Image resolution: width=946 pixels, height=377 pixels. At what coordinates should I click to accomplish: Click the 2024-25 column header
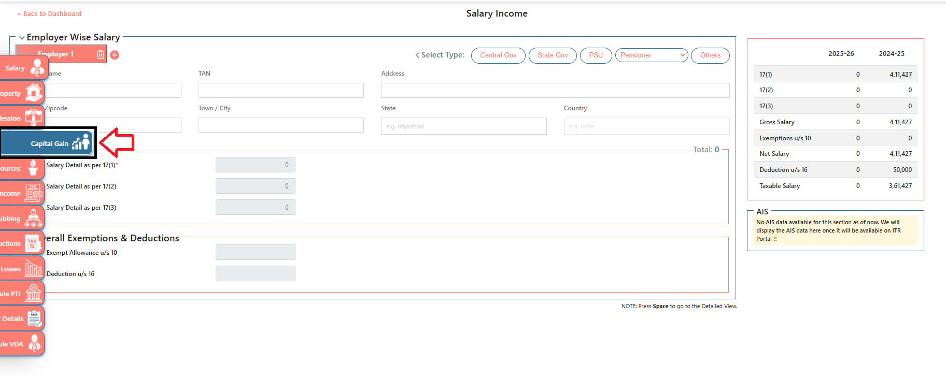892,54
